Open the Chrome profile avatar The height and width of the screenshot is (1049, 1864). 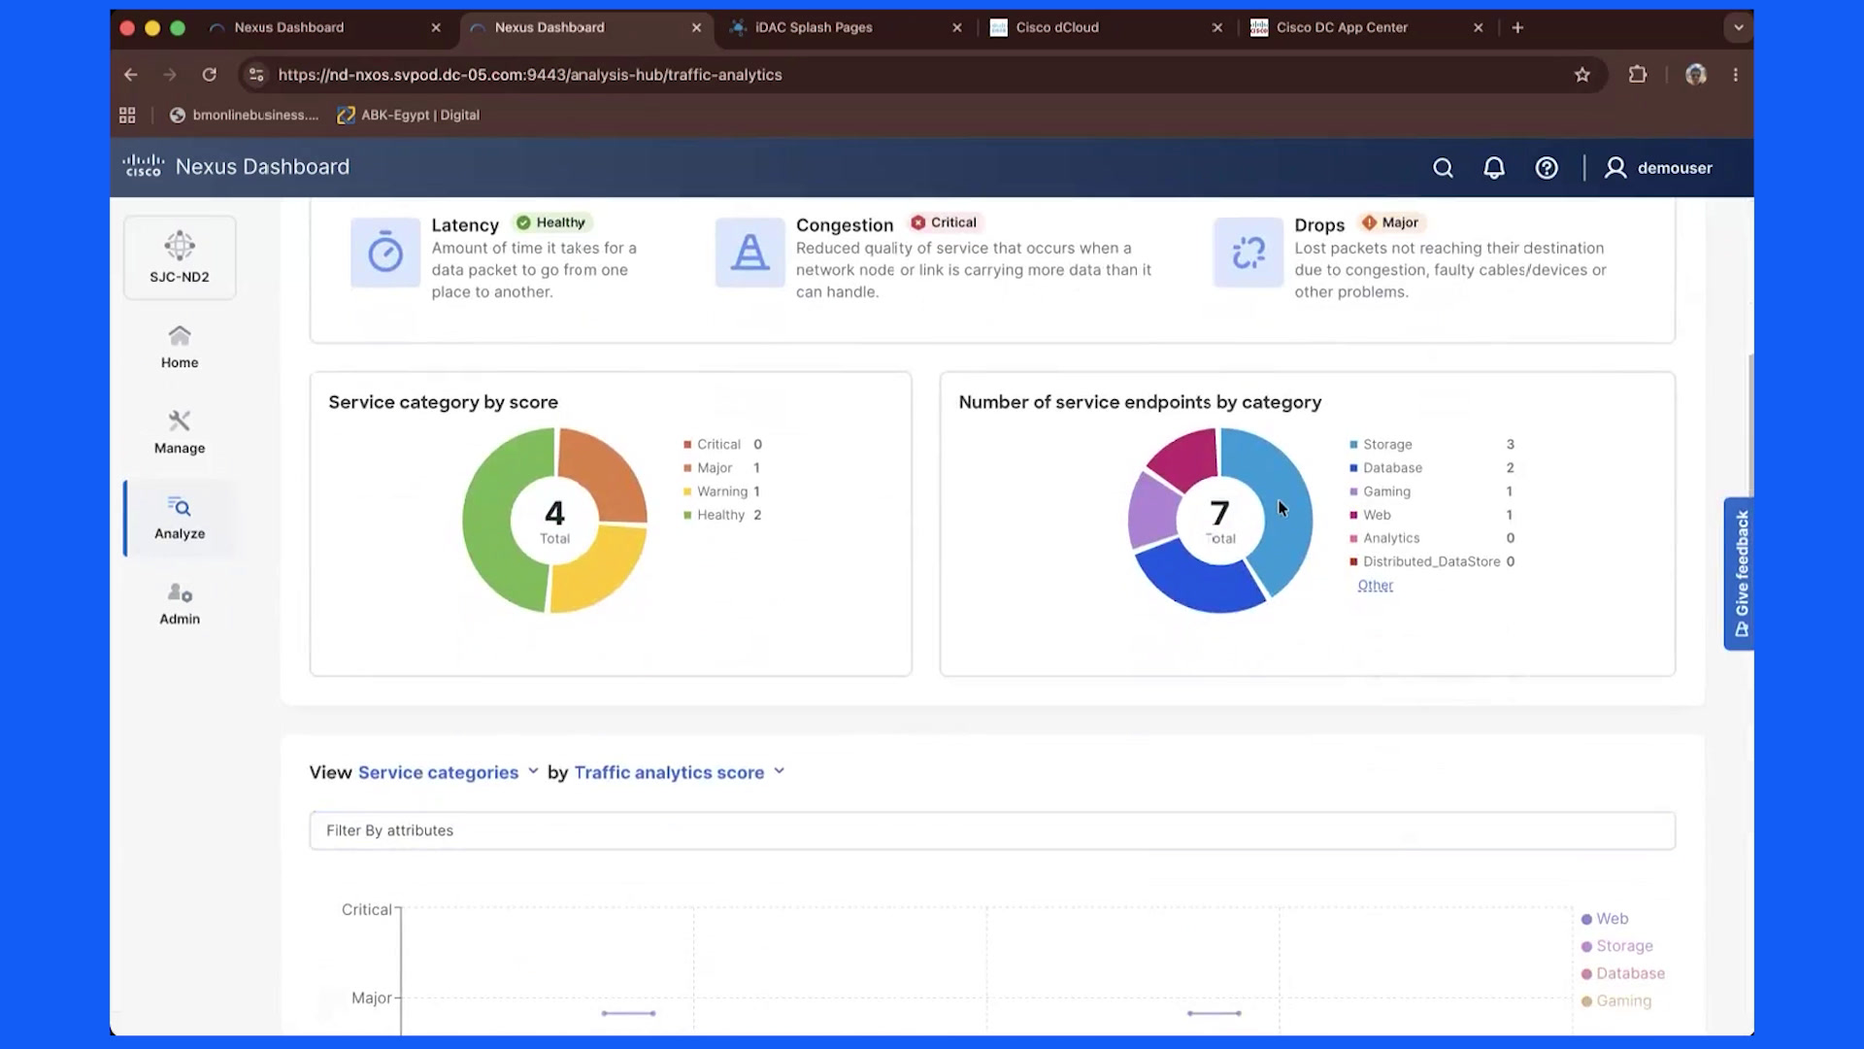tap(1696, 75)
